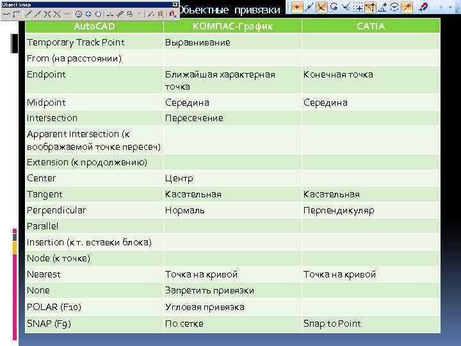Open Object Snap Settings magnet icon
Screen dimensions: 461x346
coord(172,14)
